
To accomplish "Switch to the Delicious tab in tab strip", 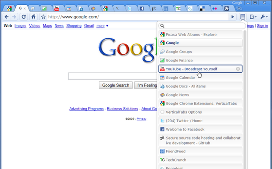I will pyautogui.click(x=202, y=8).
